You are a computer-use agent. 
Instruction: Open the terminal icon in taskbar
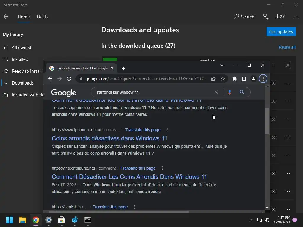point(88,220)
